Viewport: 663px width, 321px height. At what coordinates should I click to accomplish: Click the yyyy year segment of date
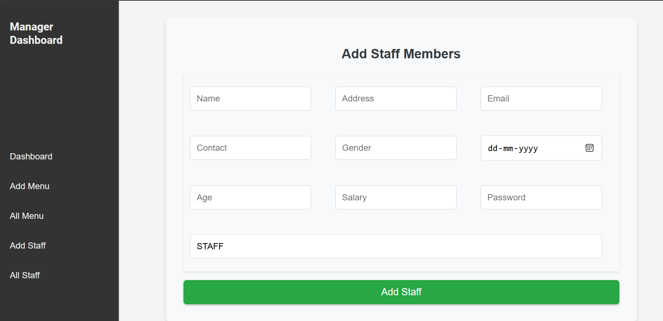[x=528, y=149]
